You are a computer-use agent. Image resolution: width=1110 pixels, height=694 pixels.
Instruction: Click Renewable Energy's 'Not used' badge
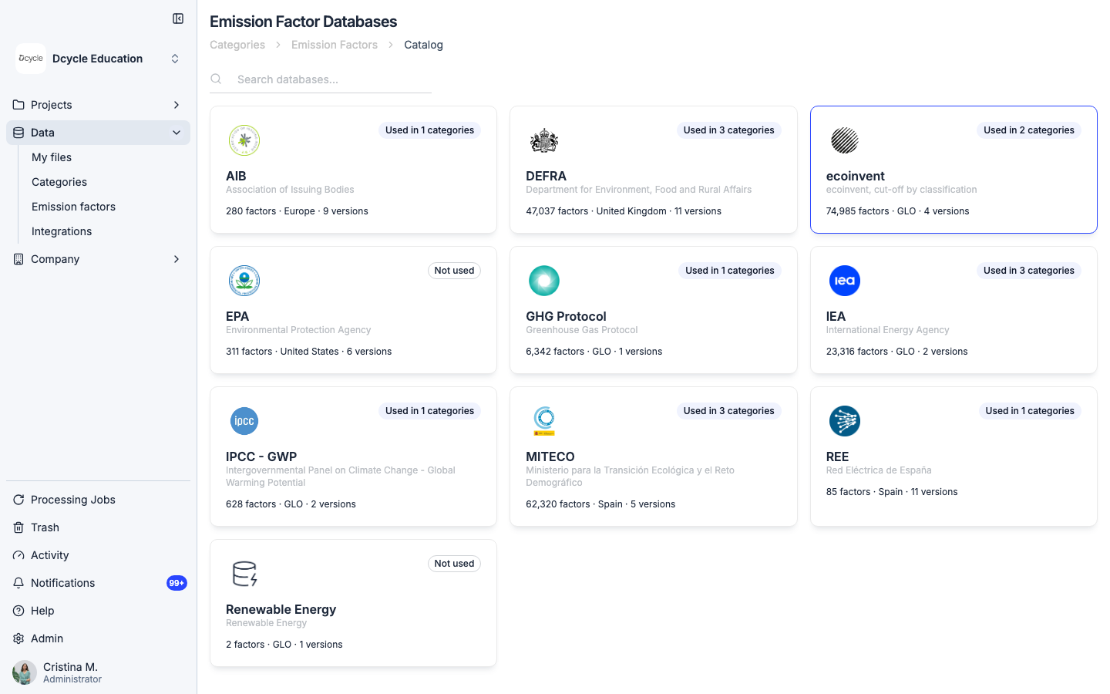click(x=454, y=564)
